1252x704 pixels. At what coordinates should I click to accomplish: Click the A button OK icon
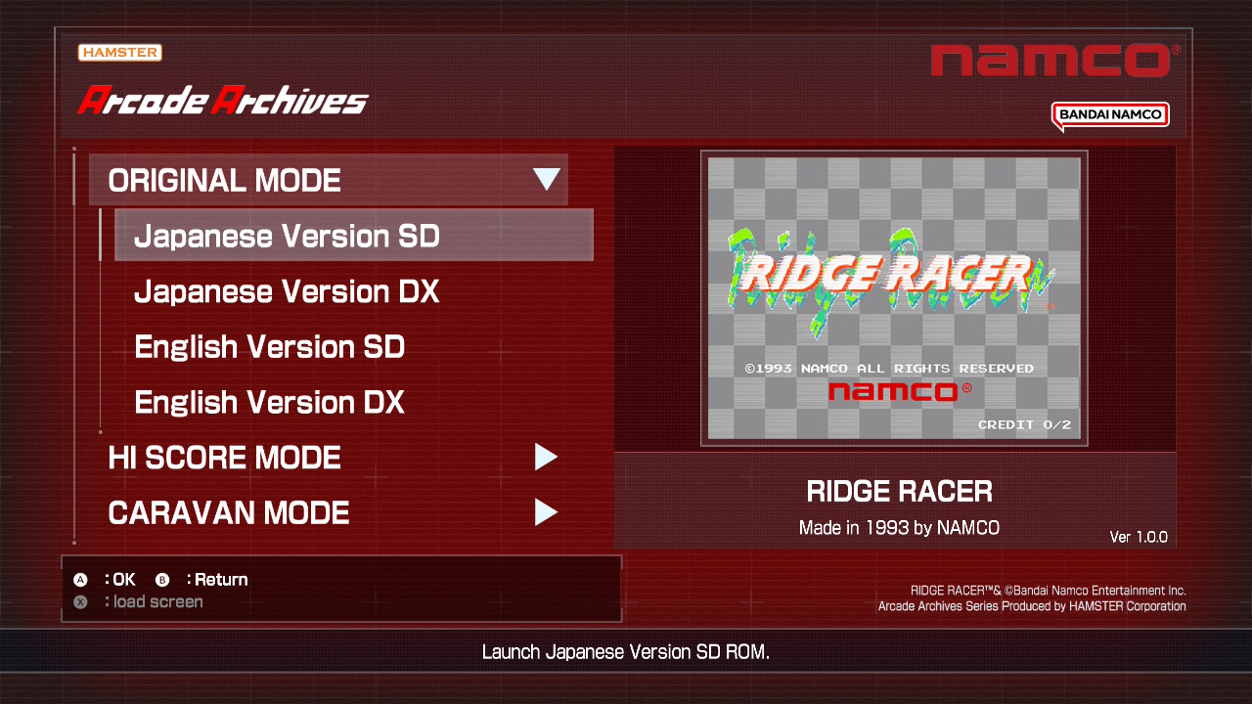click(x=81, y=580)
